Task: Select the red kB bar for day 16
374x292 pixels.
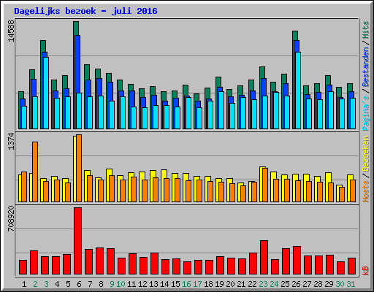Action: (187, 268)
